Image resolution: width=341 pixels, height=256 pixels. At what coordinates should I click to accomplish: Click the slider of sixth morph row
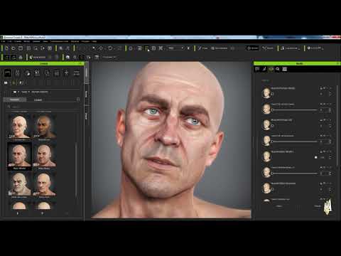tap(295, 174)
